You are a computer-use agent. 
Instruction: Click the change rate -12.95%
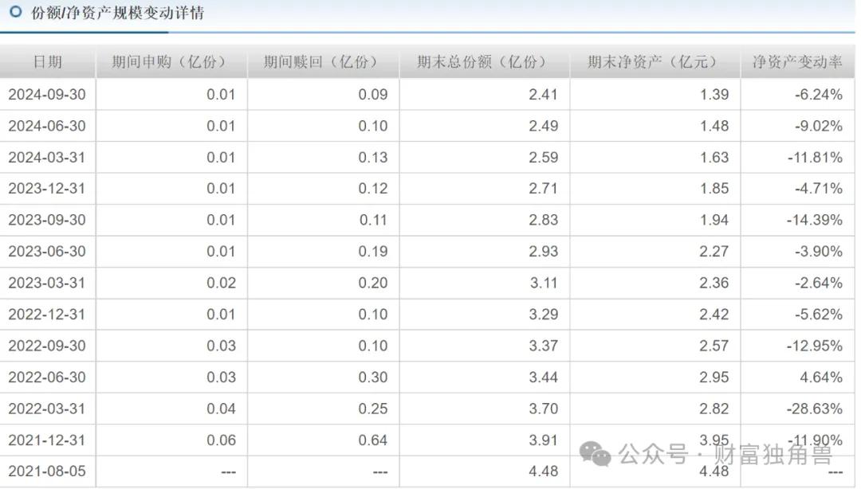pos(815,346)
